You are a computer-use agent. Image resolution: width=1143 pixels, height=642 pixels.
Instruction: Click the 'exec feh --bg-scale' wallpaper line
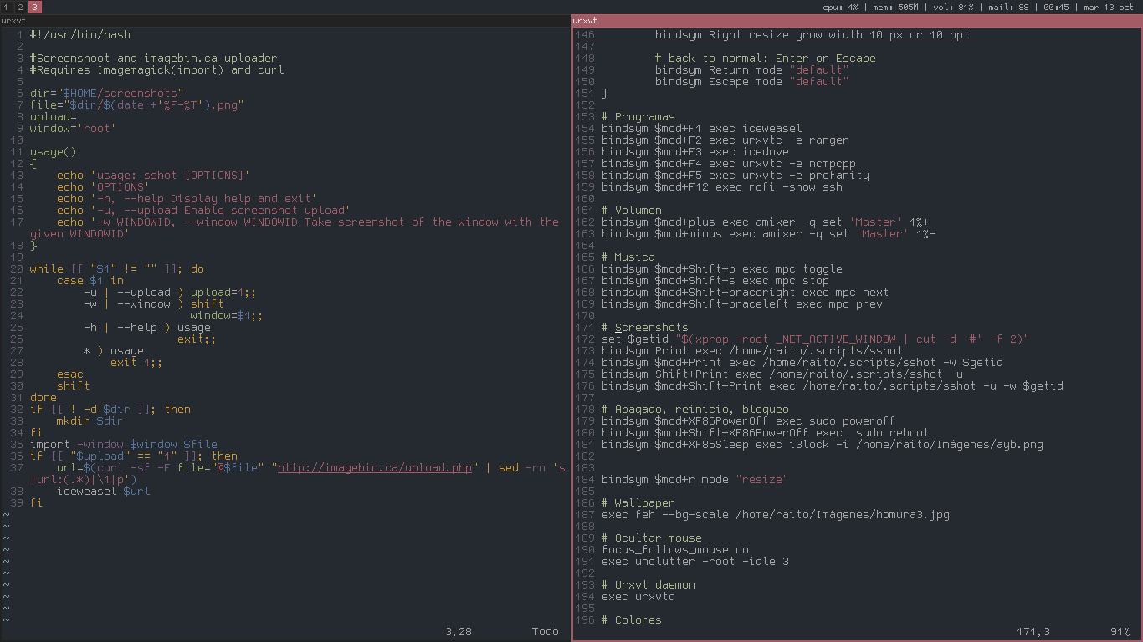tap(775, 515)
